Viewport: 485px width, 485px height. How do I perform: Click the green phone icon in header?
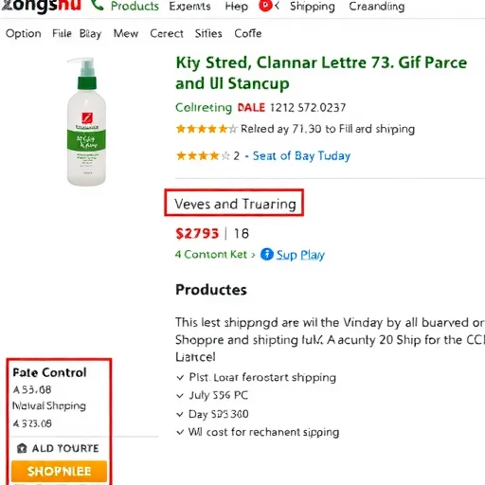coord(98,5)
